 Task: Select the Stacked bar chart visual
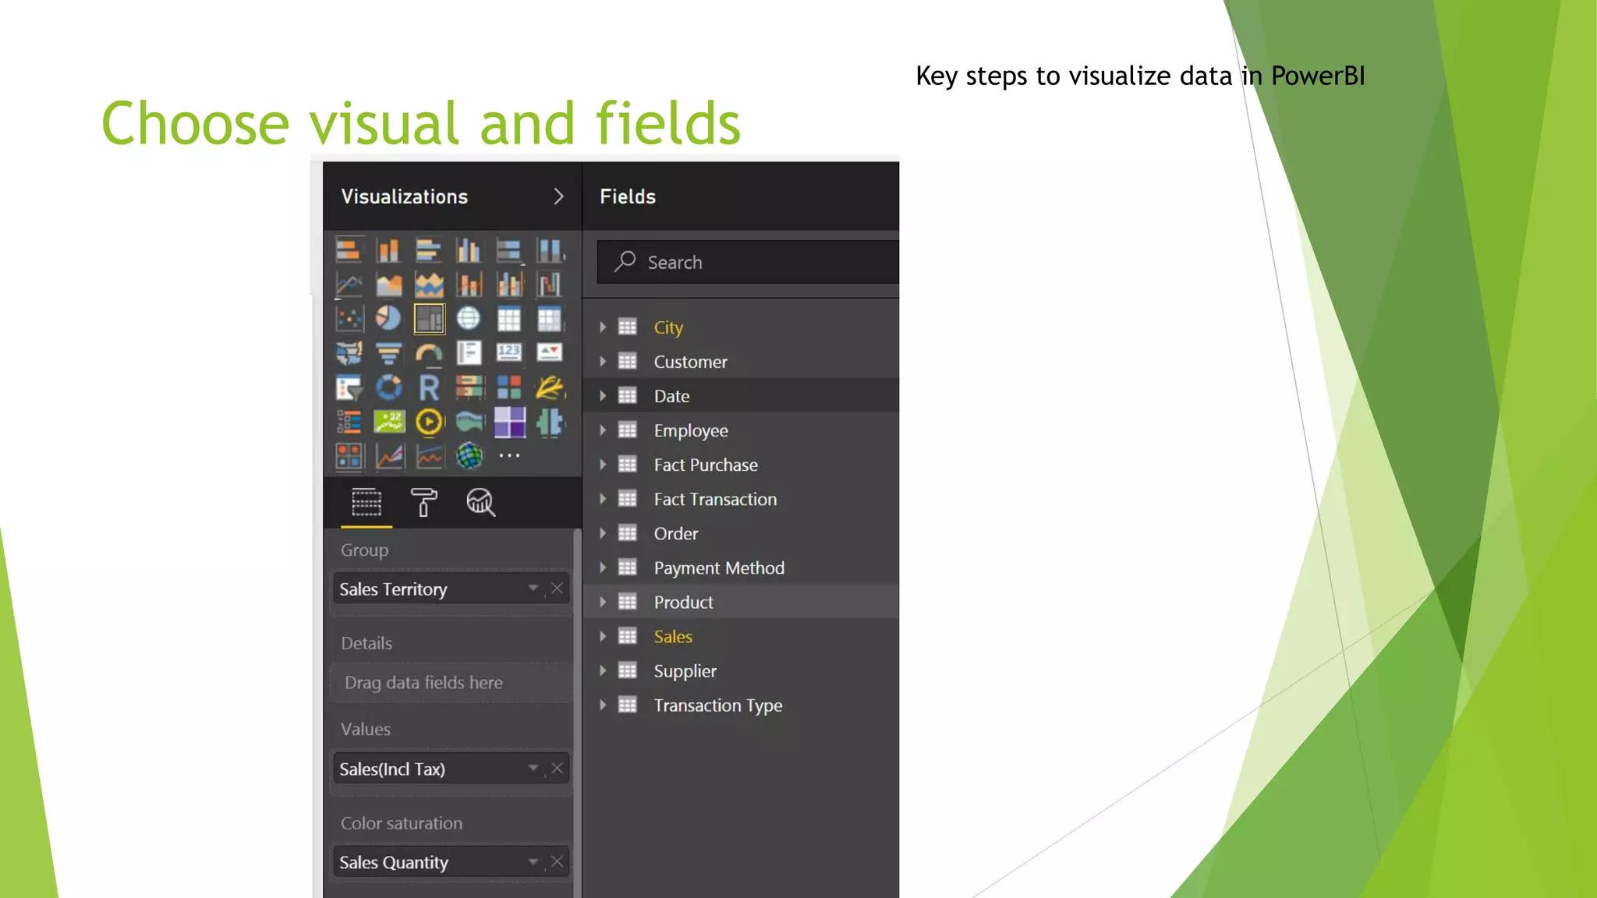[x=349, y=250]
